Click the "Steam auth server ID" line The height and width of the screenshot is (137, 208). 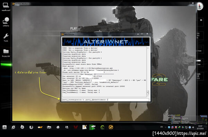[x=84, y=72]
